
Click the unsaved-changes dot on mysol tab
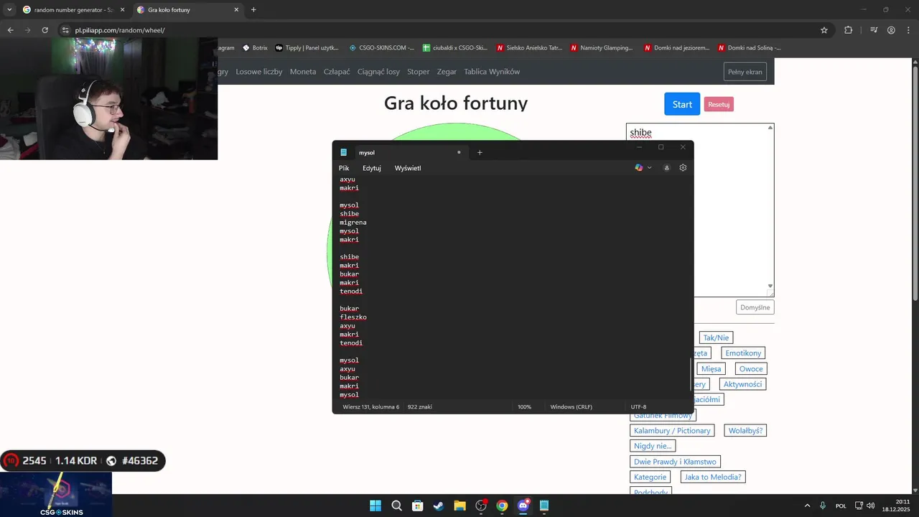tap(459, 152)
